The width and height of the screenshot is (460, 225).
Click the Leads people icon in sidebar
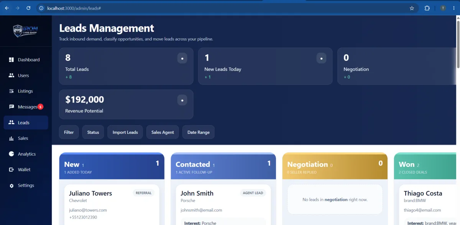coord(11,122)
